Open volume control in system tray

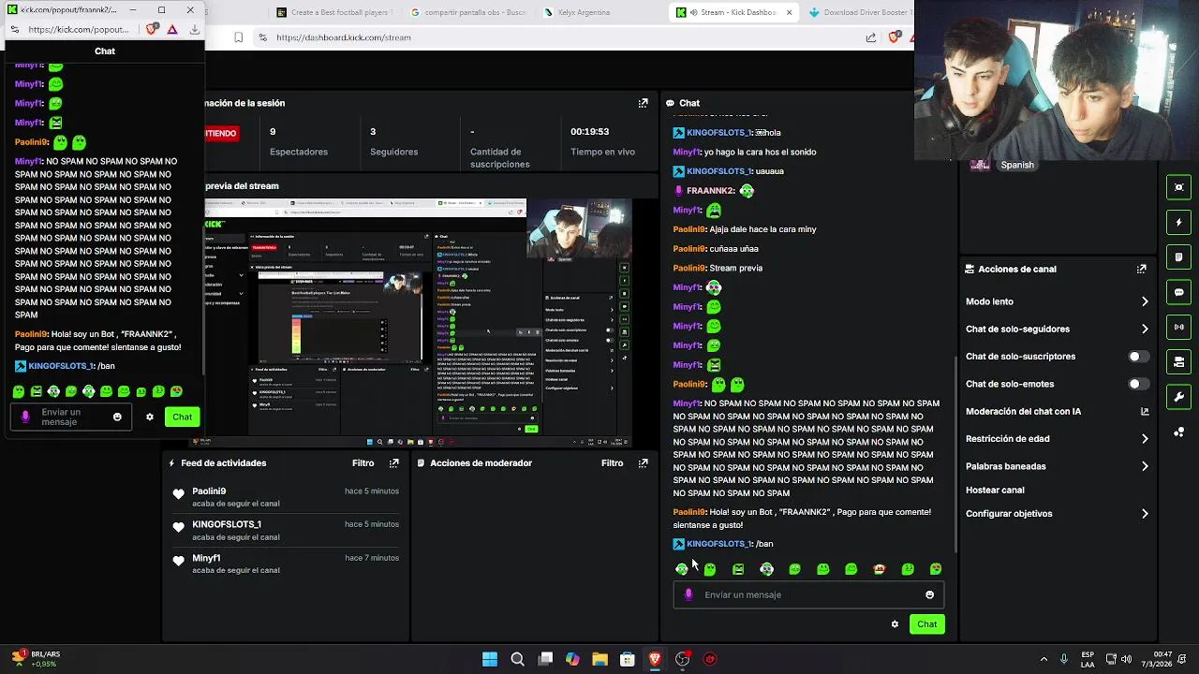(1125, 659)
